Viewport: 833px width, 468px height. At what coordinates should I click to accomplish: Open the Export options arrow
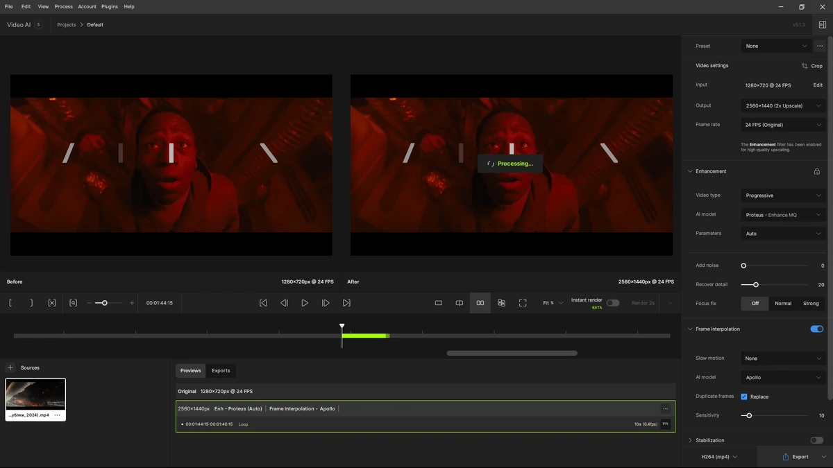point(823,457)
